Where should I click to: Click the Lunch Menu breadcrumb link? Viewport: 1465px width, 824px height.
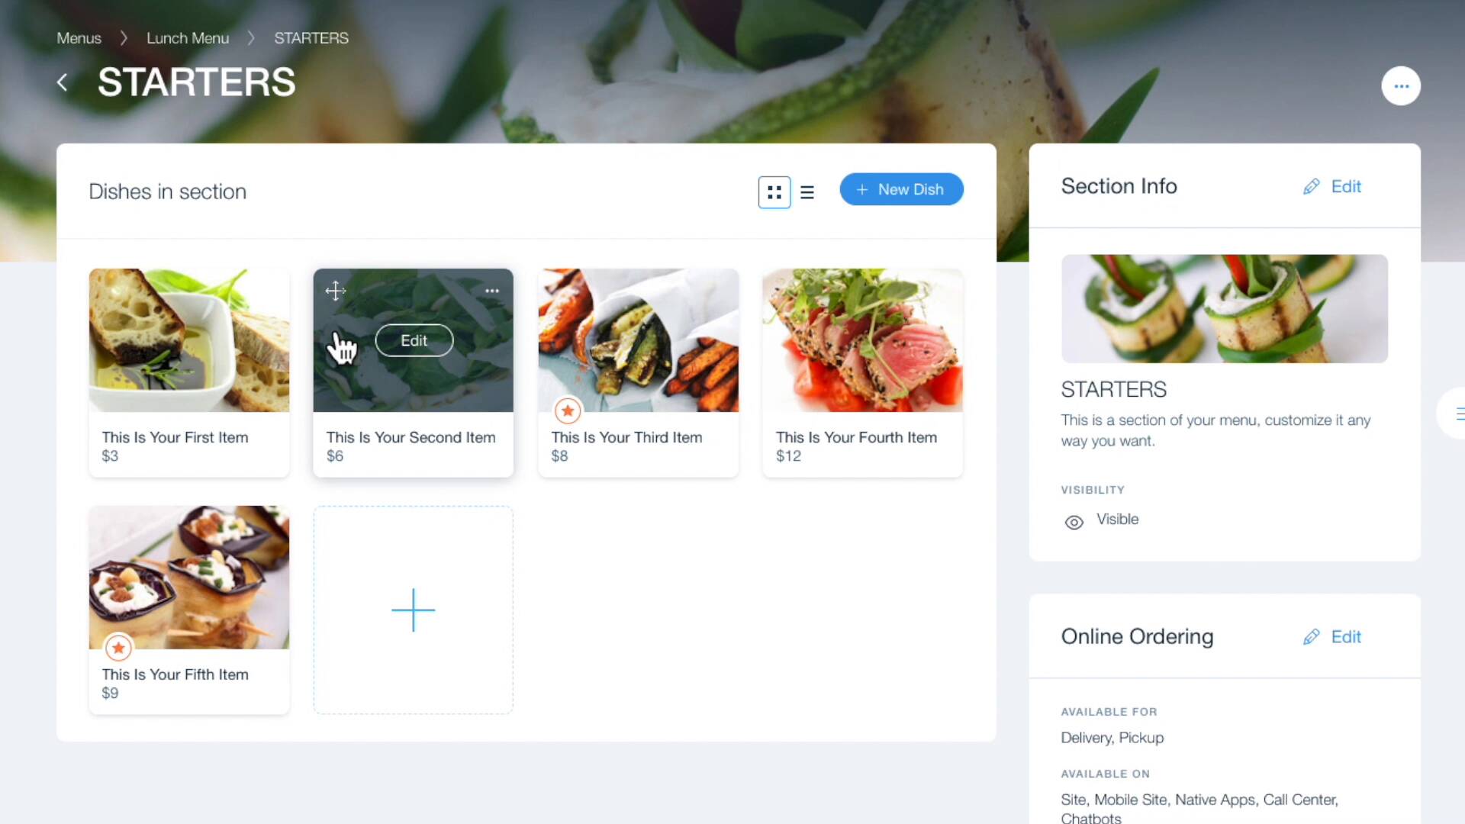[187, 37]
